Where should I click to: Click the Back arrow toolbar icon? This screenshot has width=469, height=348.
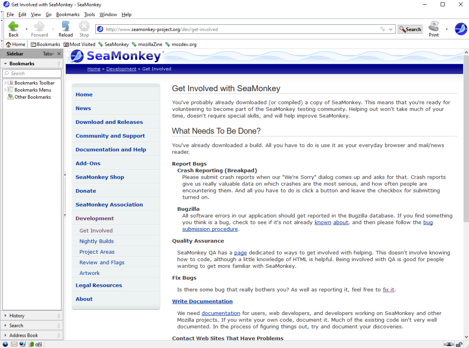point(13,27)
